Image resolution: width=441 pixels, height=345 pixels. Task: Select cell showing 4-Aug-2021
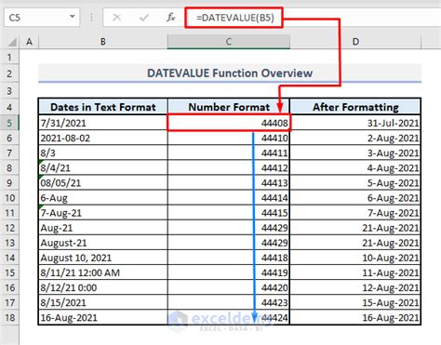coord(355,167)
